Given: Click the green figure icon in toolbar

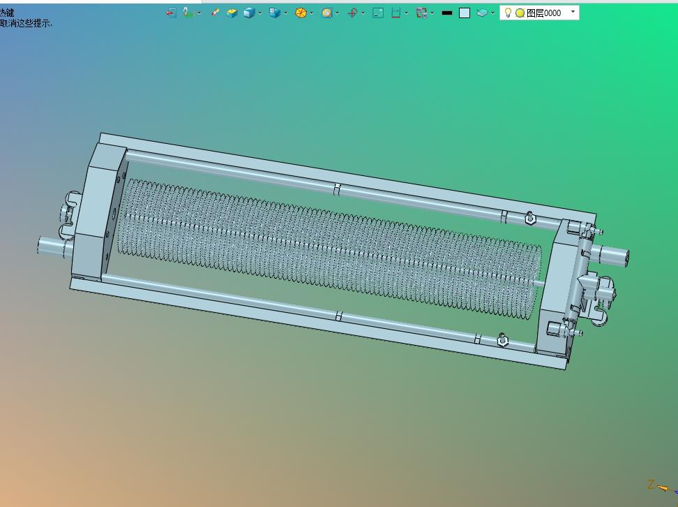Looking at the screenshot, I should point(188,13).
